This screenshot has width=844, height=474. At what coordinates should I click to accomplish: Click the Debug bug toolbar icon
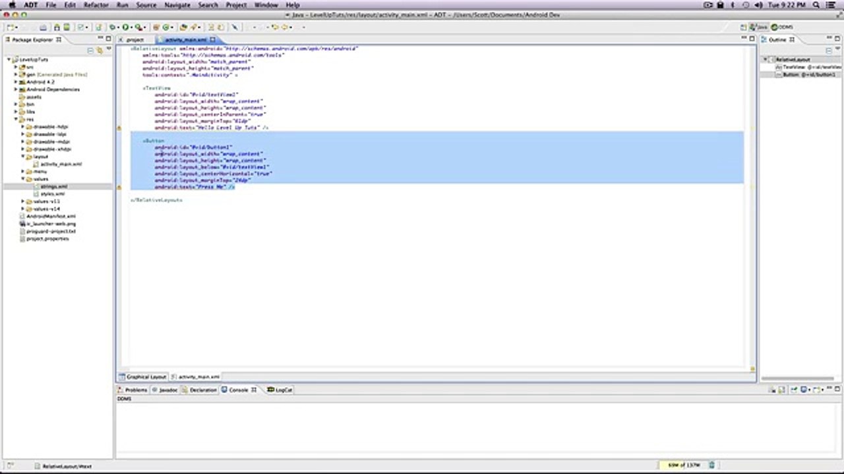coord(113,28)
